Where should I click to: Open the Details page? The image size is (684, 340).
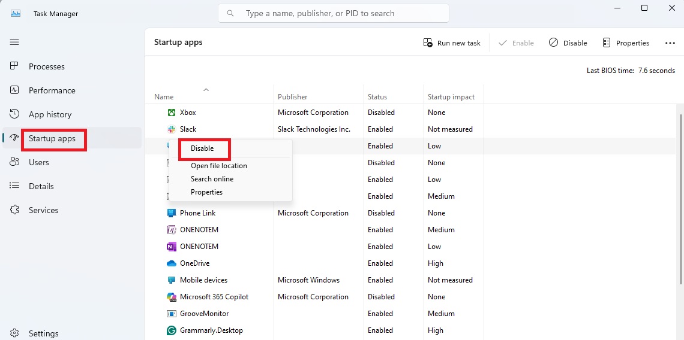point(41,186)
